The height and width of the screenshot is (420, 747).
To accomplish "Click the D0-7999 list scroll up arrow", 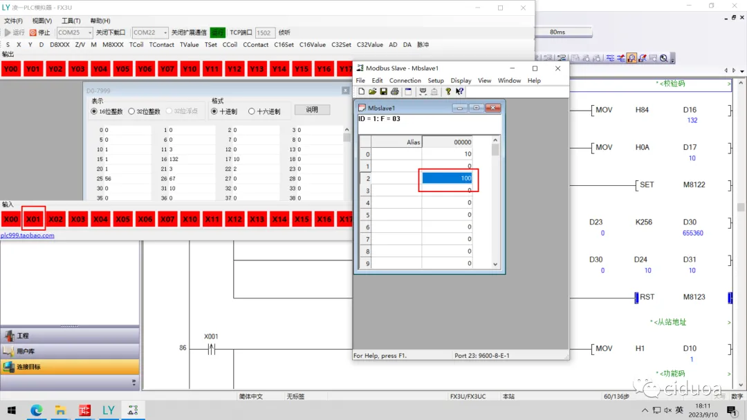I will coord(347,129).
